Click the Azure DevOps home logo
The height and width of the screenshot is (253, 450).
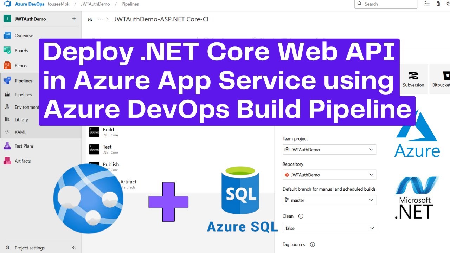click(x=7, y=4)
